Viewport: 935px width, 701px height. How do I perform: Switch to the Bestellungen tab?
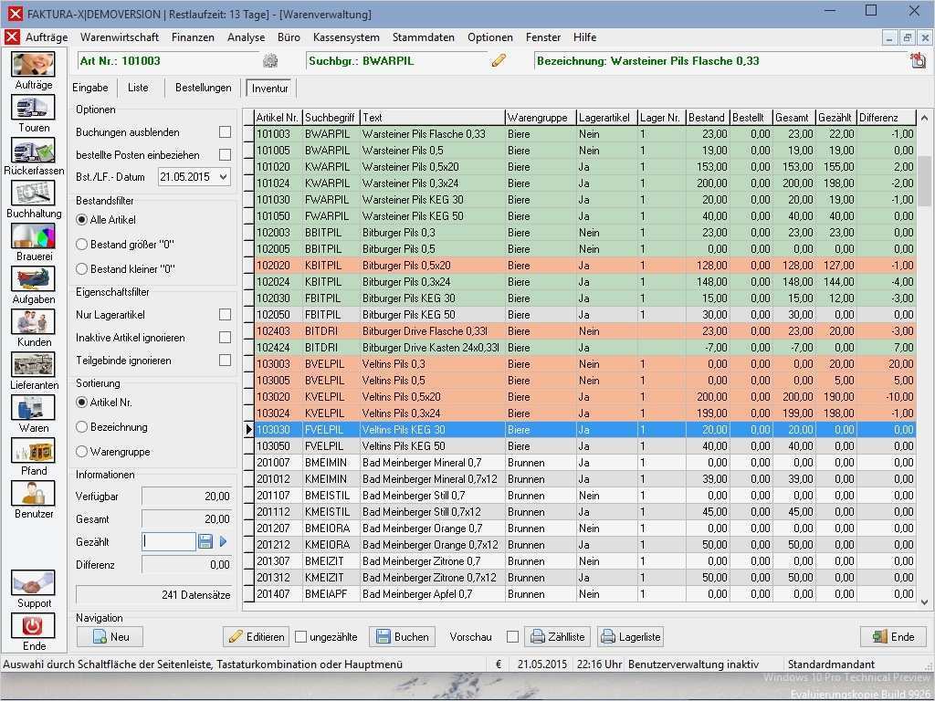pos(202,89)
